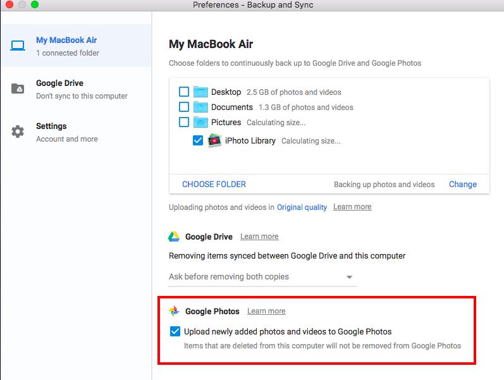Uncheck the iPhoto Library checkbox
The height and width of the screenshot is (380, 504).
198,140
